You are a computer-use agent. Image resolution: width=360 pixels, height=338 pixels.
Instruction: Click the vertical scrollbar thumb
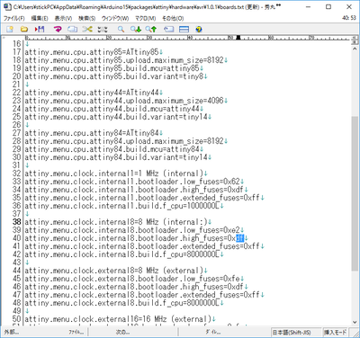(x=355, y=193)
